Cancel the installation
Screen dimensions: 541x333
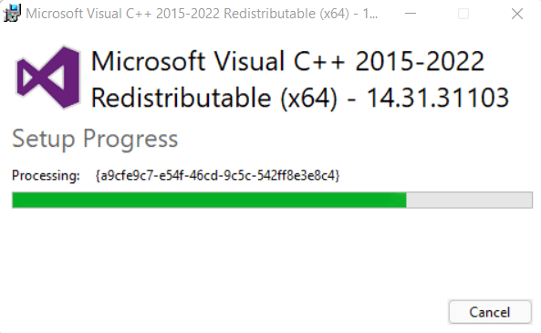[x=490, y=312]
